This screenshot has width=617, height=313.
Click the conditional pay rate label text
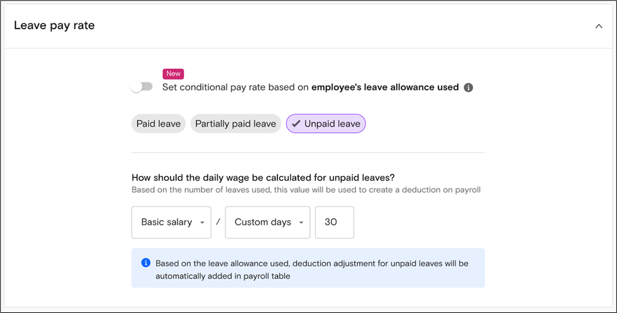[x=311, y=87]
